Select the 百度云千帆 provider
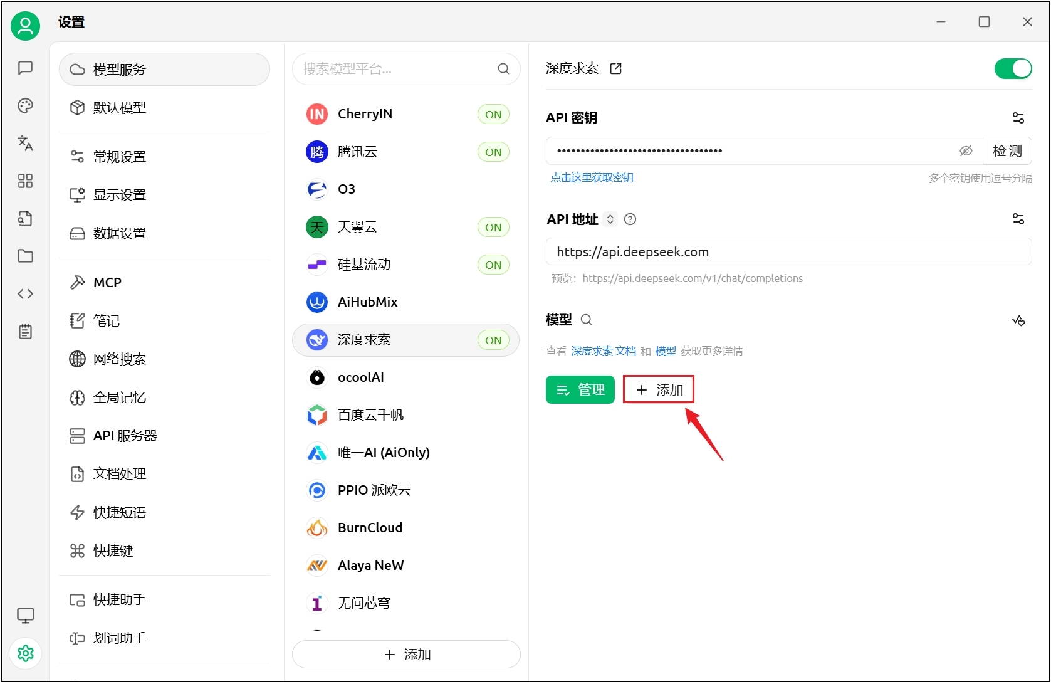This screenshot has width=1051, height=684. 406,415
